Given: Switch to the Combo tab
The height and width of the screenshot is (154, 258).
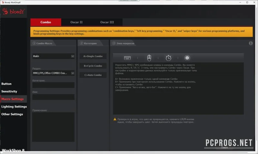Looking at the screenshot, I should (x=46, y=22).
